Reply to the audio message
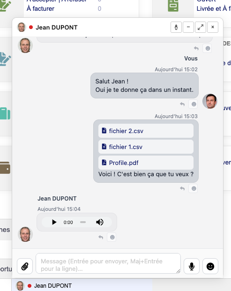231x291 pixels. [x=101, y=237]
